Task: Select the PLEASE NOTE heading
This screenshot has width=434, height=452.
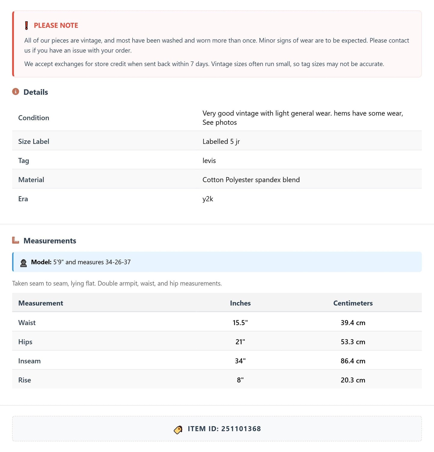Action: (56, 26)
